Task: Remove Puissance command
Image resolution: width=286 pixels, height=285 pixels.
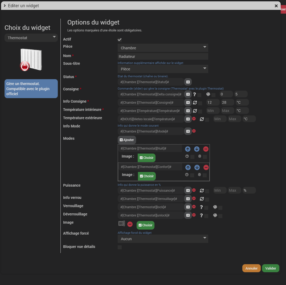Action: (194, 190)
